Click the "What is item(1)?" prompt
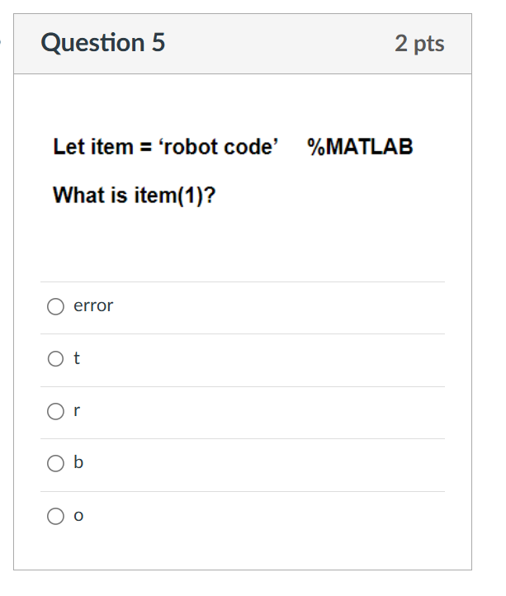This screenshot has height=596, width=506. tap(135, 196)
